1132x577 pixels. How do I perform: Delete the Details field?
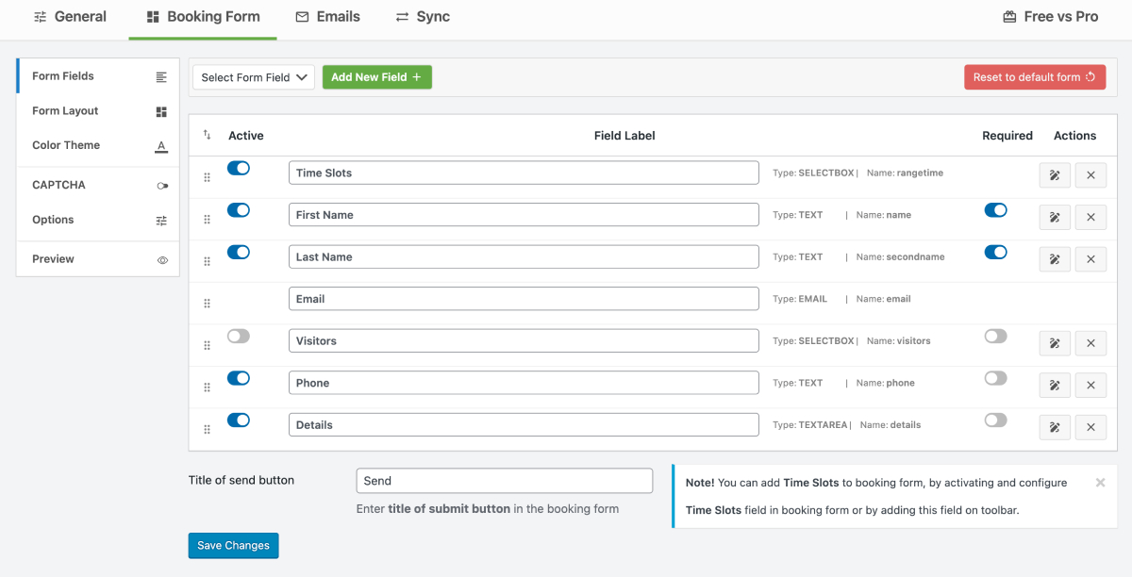click(x=1090, y=427)
